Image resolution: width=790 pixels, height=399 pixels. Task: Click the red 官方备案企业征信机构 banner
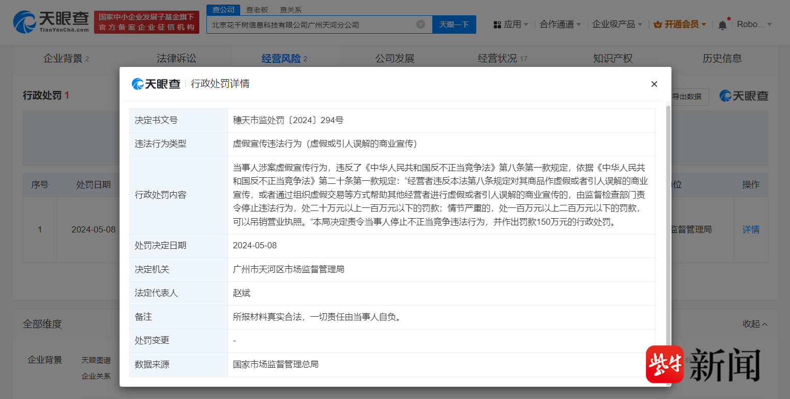147,22
